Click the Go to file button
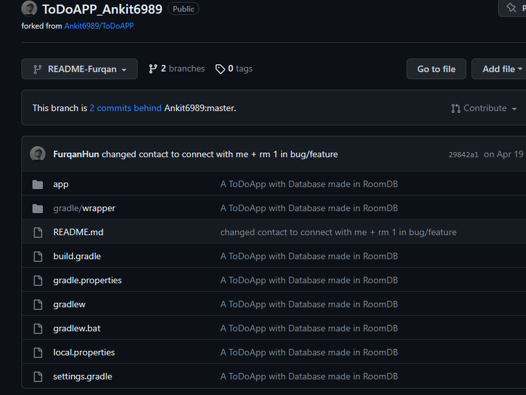 tap(436, 69)
